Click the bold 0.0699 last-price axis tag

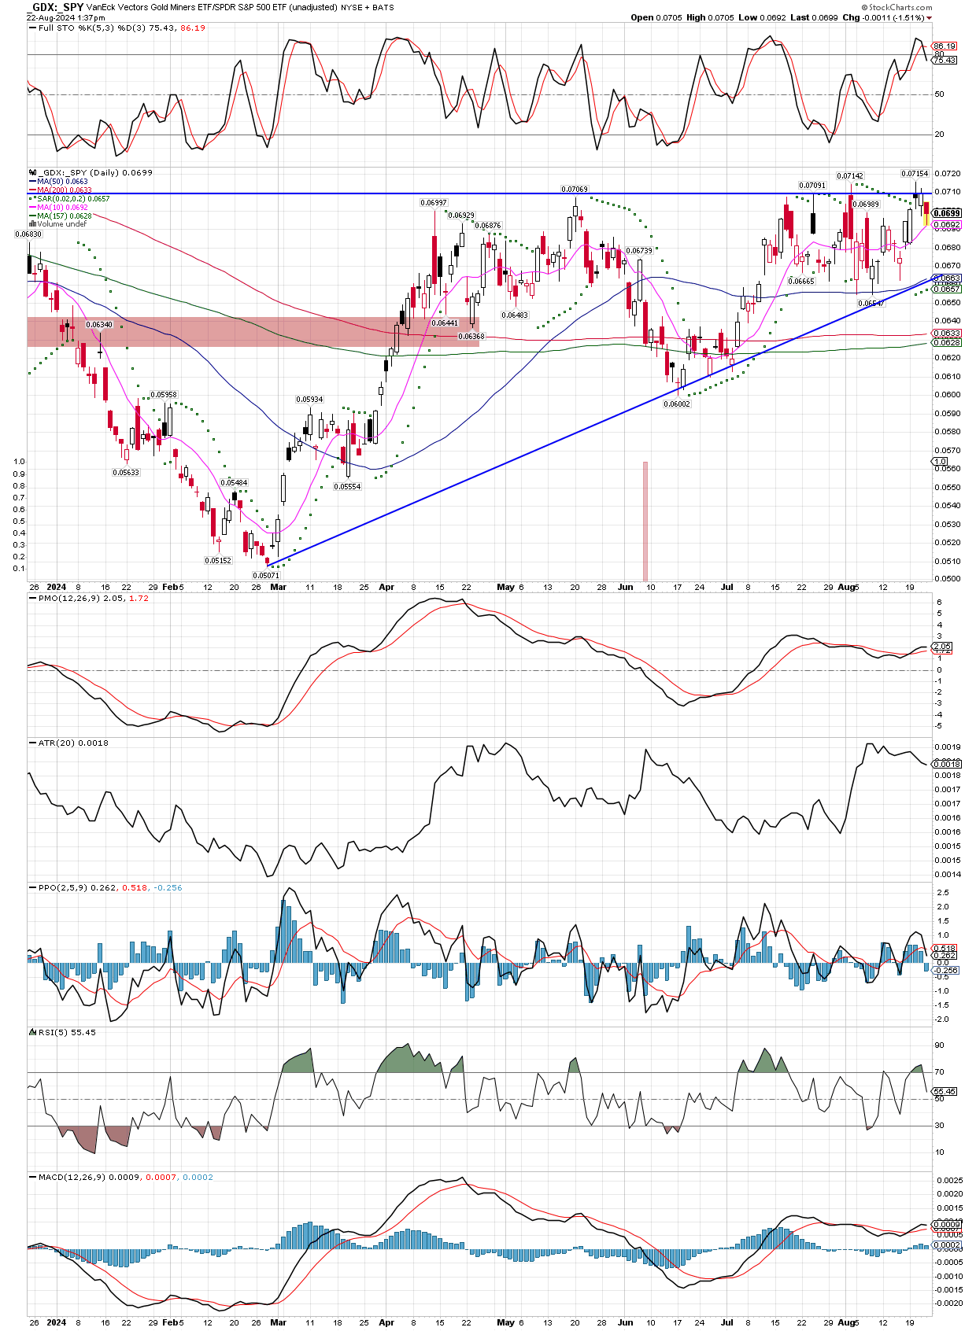[947, 213]
